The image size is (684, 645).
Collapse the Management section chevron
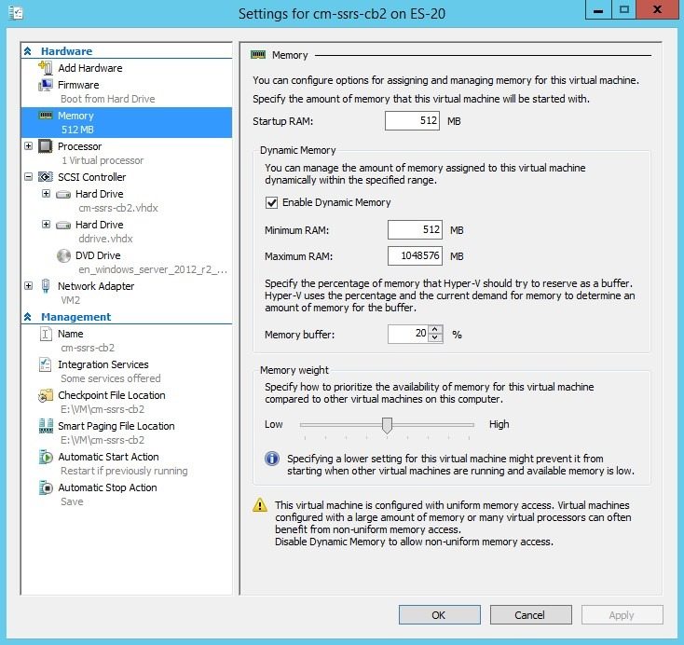[27, 317]
